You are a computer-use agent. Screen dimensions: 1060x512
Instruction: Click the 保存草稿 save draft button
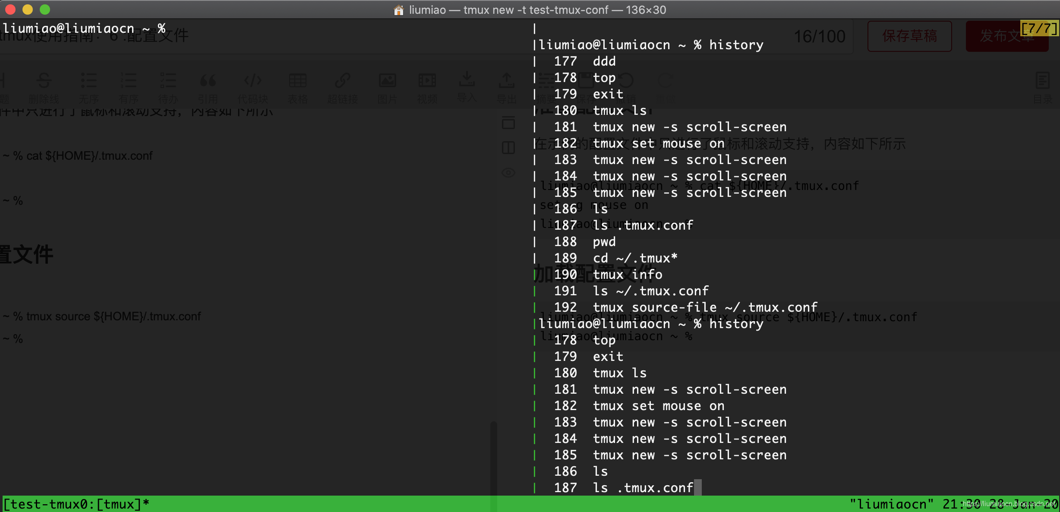pos(909,36)
